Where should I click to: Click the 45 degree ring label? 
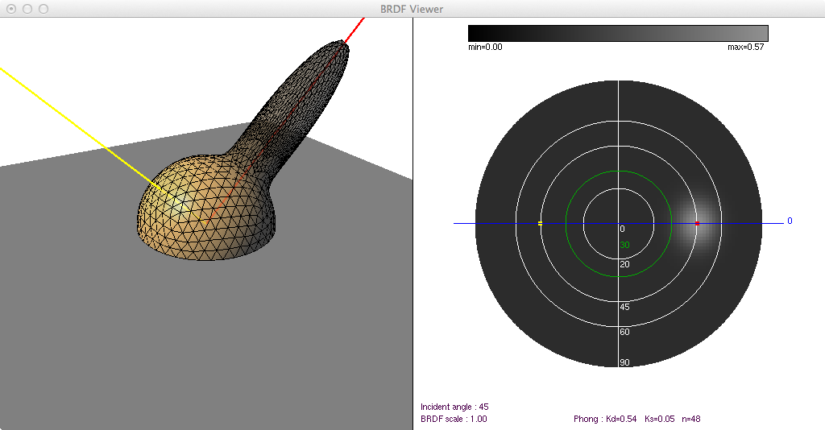624,307
